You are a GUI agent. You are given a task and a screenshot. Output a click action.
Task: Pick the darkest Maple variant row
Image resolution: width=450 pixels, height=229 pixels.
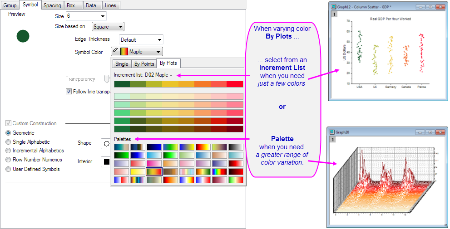178,129
